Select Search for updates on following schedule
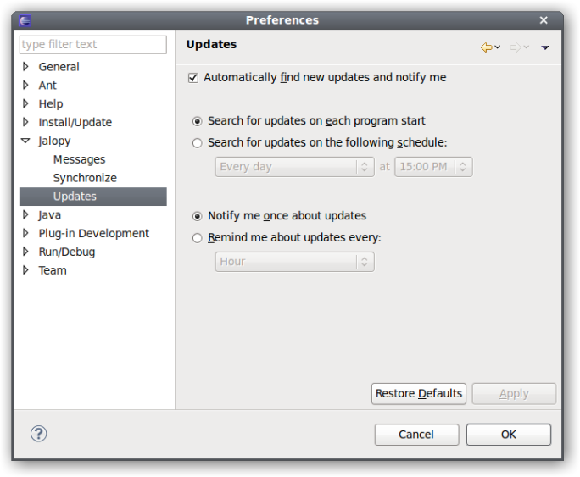580x477 pixels. [x=198, y=143]
